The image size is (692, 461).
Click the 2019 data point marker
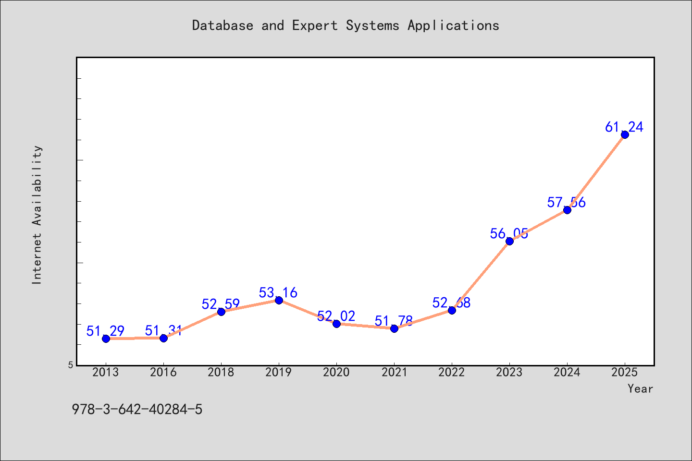click(279, 300)
